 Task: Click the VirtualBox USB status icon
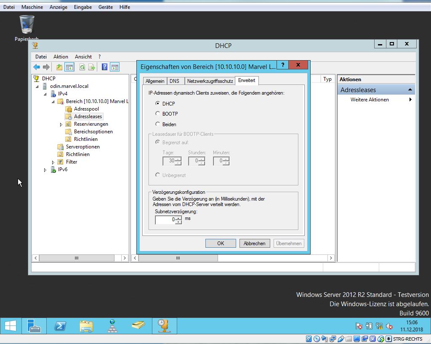tap(341, 339)
